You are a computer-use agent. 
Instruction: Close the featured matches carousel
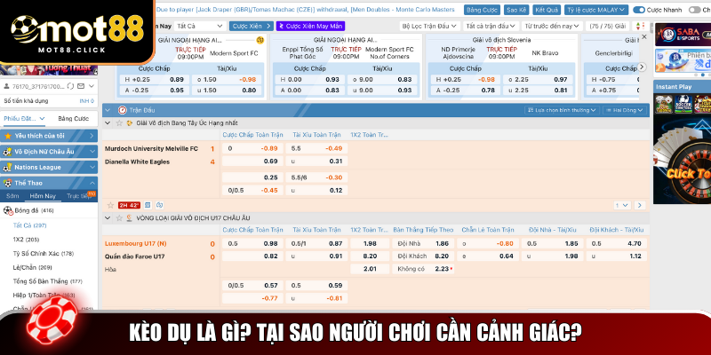643,36
